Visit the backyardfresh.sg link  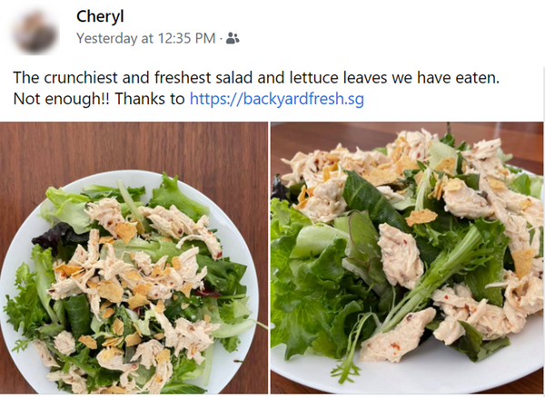pyautogui.click(x=276, y=98)
